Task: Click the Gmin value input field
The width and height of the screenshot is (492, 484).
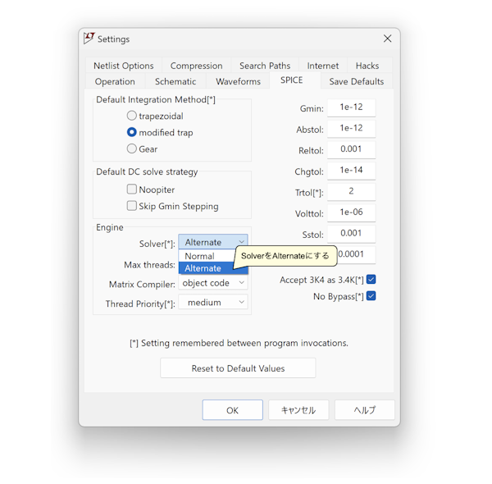Action: click(351, 107)
